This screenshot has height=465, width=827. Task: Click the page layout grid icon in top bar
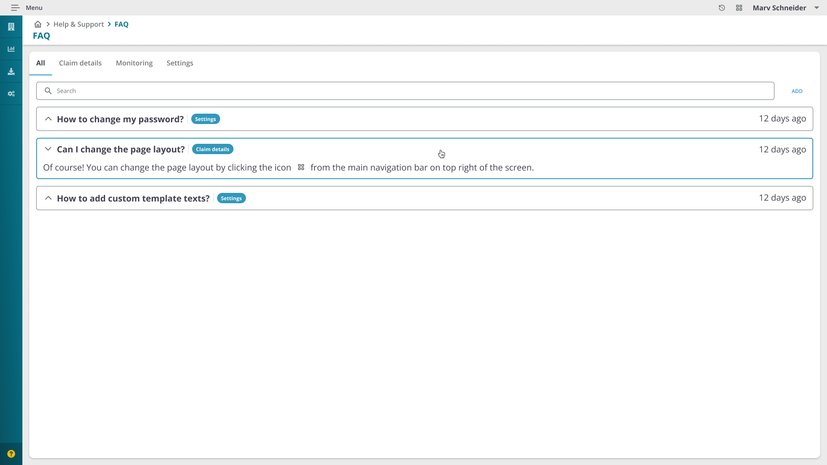pyautogui.click(x=739, y=8)
